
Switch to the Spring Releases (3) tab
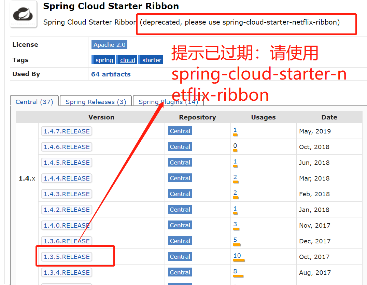point(96,102)
